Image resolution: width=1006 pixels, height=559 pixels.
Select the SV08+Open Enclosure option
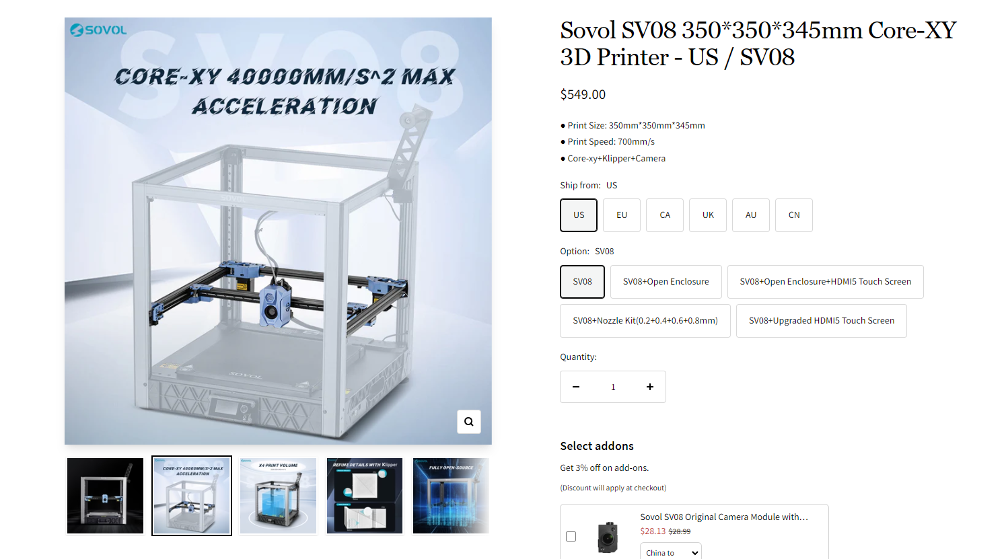666,282
